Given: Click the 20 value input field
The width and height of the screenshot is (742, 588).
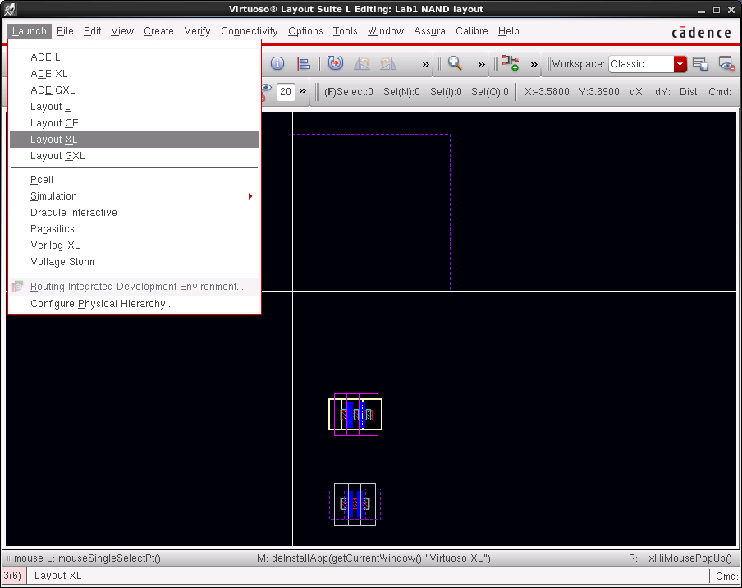Looking at the screenshot, I should [286, 92].
